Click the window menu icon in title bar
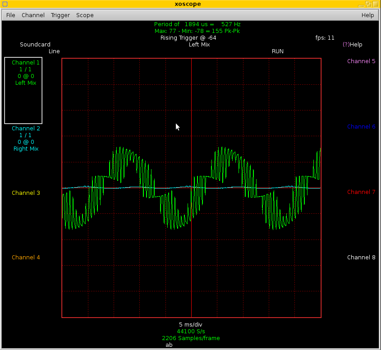Screen dimensions: 381x350 pos(5,4)
